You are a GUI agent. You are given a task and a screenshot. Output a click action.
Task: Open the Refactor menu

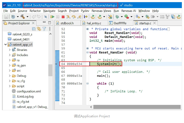click(35, 11)
